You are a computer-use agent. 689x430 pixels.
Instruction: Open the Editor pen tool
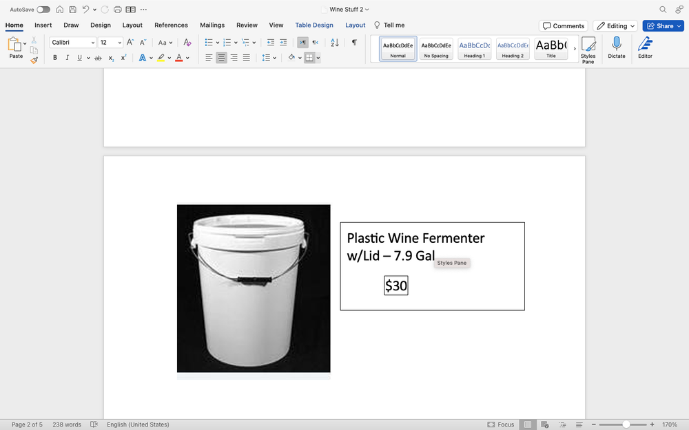coord(645,48)
